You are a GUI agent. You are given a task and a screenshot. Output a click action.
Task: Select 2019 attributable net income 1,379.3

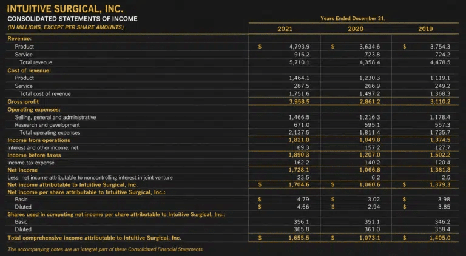pyautogui.click(x=440, y=185)
